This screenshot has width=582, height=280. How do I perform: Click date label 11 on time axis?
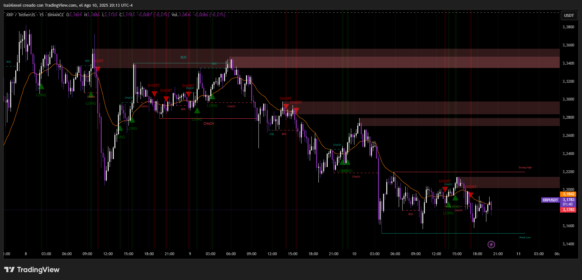pyautogui.click(x=518, y=254)
